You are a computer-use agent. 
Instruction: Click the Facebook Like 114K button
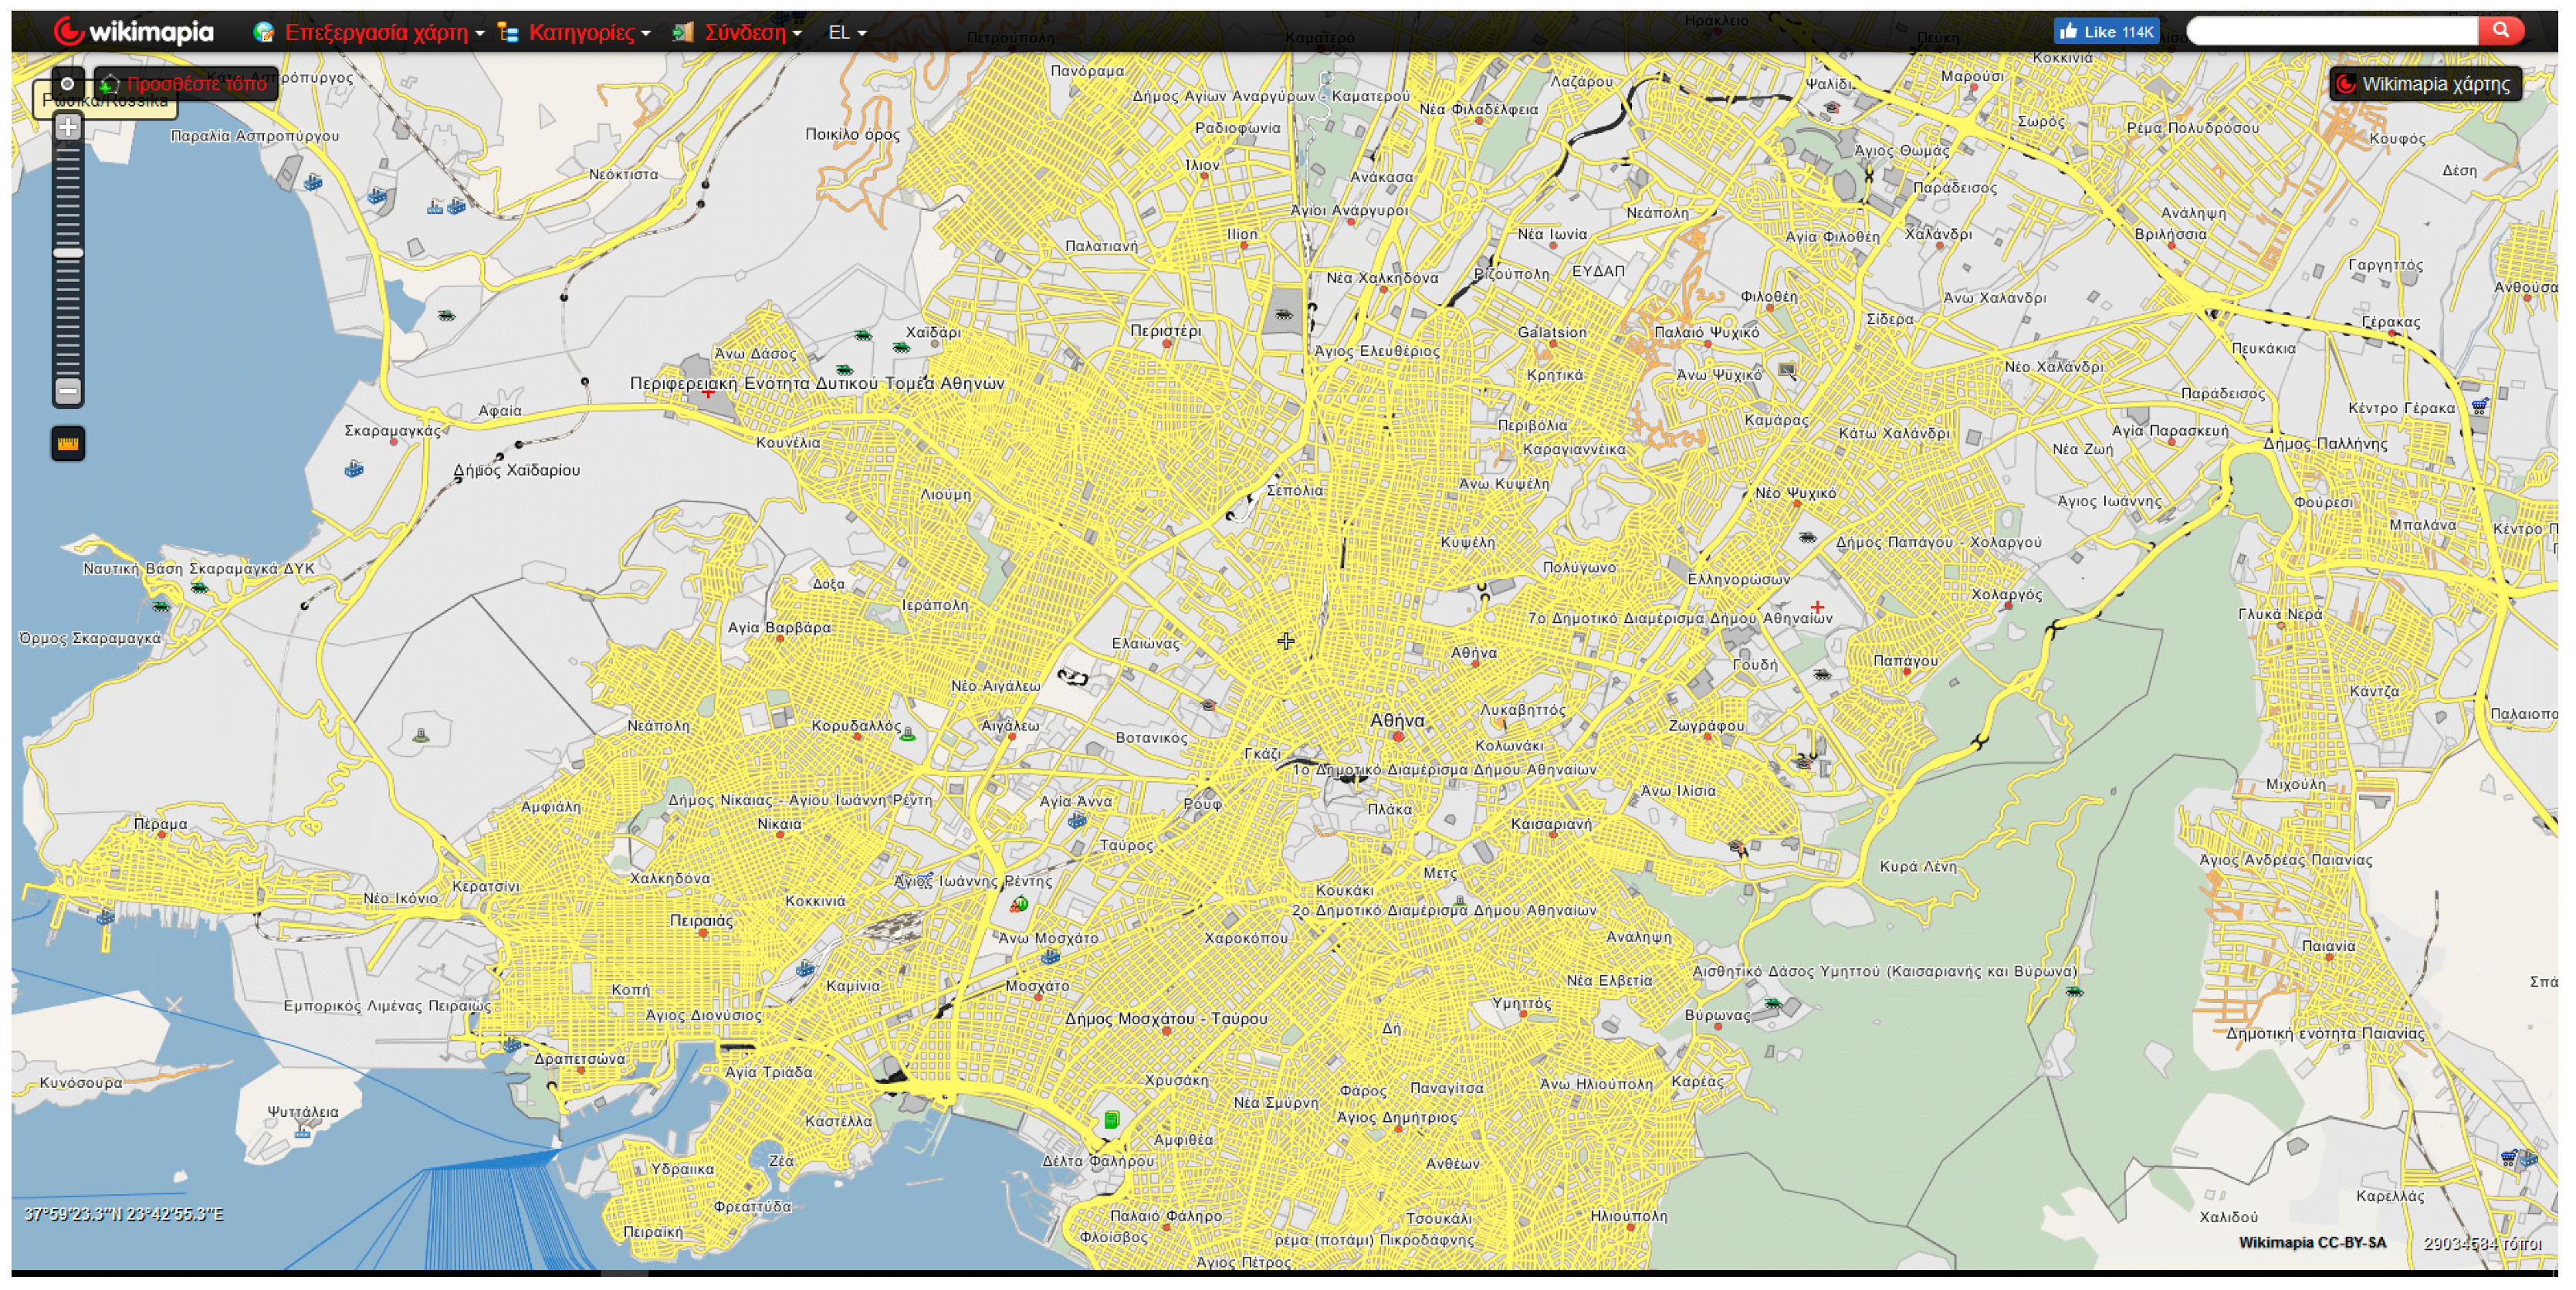pos(2106,31)
